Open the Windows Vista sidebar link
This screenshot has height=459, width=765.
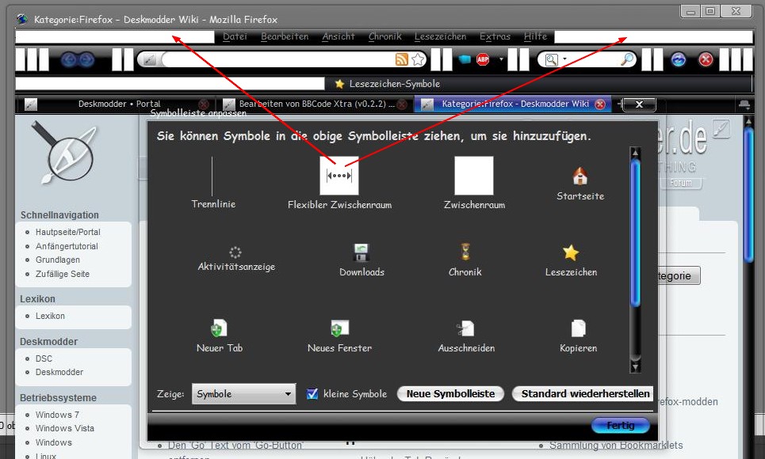tap(64, 428)
